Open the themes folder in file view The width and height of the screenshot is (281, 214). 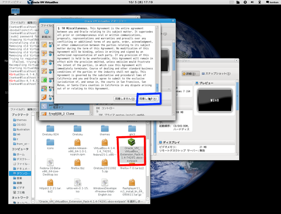[x=105, y=130]
